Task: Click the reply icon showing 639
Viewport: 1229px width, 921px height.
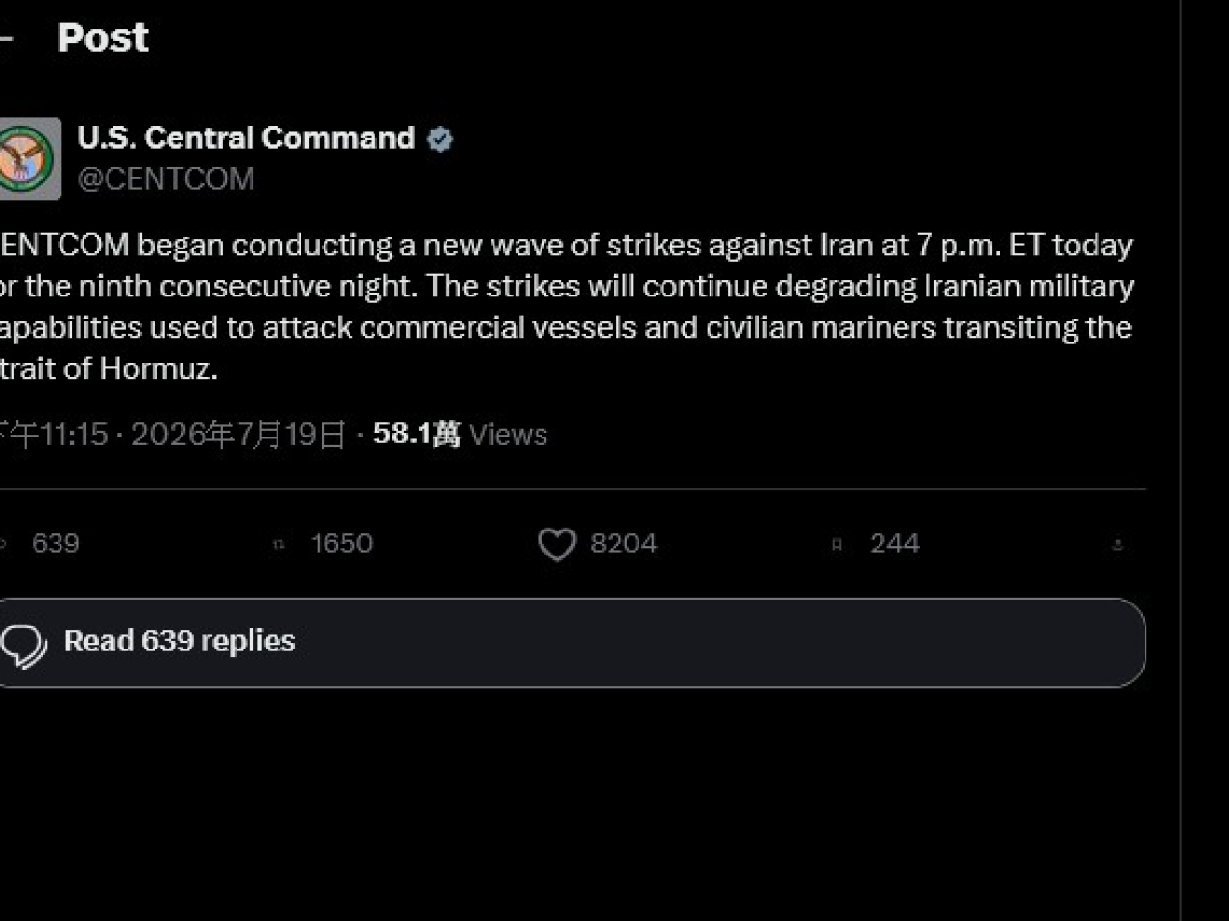Action: coord(4,544)
